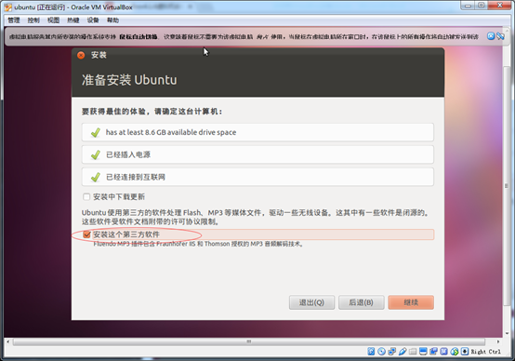Image resolution: width=515 pixels, height=361 pixels.
Task: Click the 已经连接到互联网 requirement row
Action: click(257, 177)
